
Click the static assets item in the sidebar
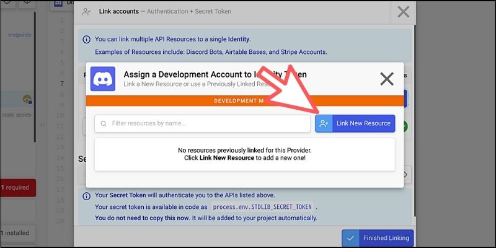(x=17, y=115)
